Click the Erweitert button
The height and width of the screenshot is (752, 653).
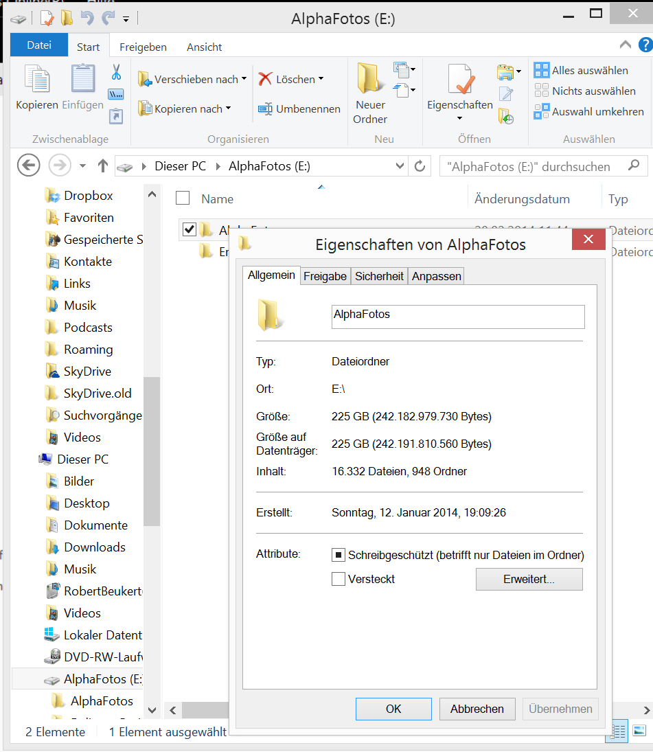(529, 579)
